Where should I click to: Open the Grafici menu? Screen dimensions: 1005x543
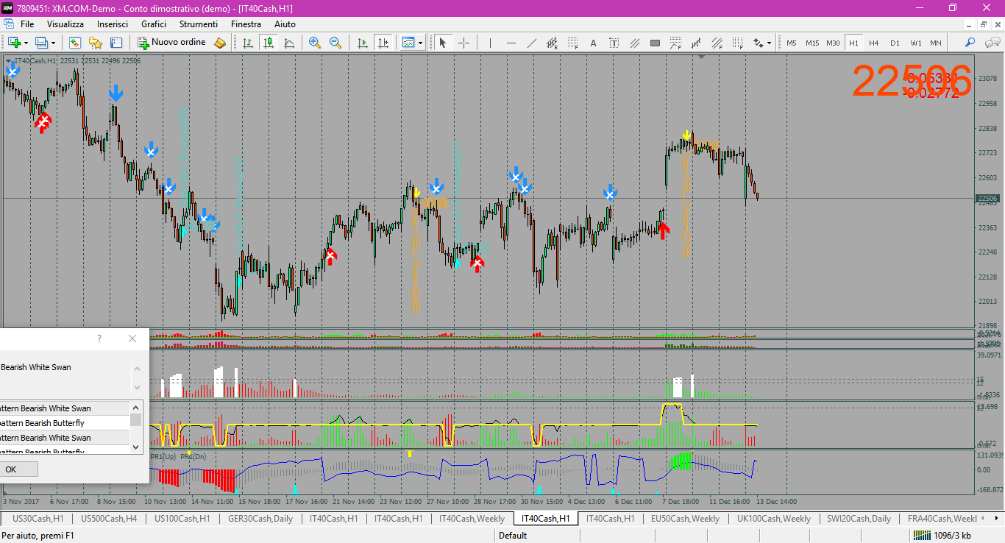click(154, 24)
